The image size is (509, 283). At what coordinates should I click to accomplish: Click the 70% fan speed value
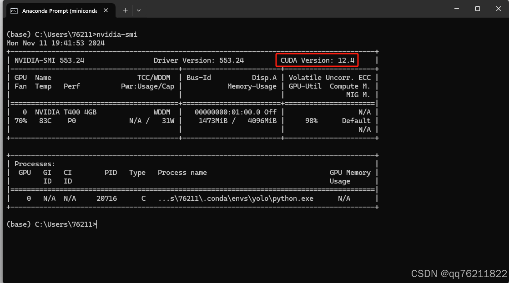point(20,120)
